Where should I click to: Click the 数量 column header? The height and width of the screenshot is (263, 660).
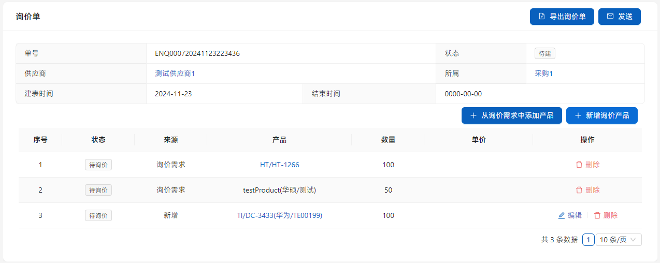pyautogui.click(x=388, y=140)
